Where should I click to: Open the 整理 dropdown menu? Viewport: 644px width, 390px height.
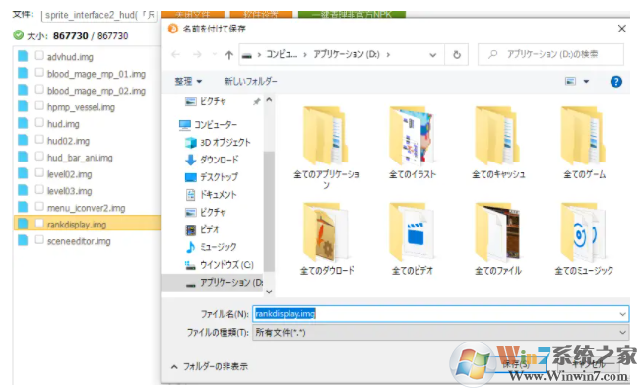pos(188,82)
